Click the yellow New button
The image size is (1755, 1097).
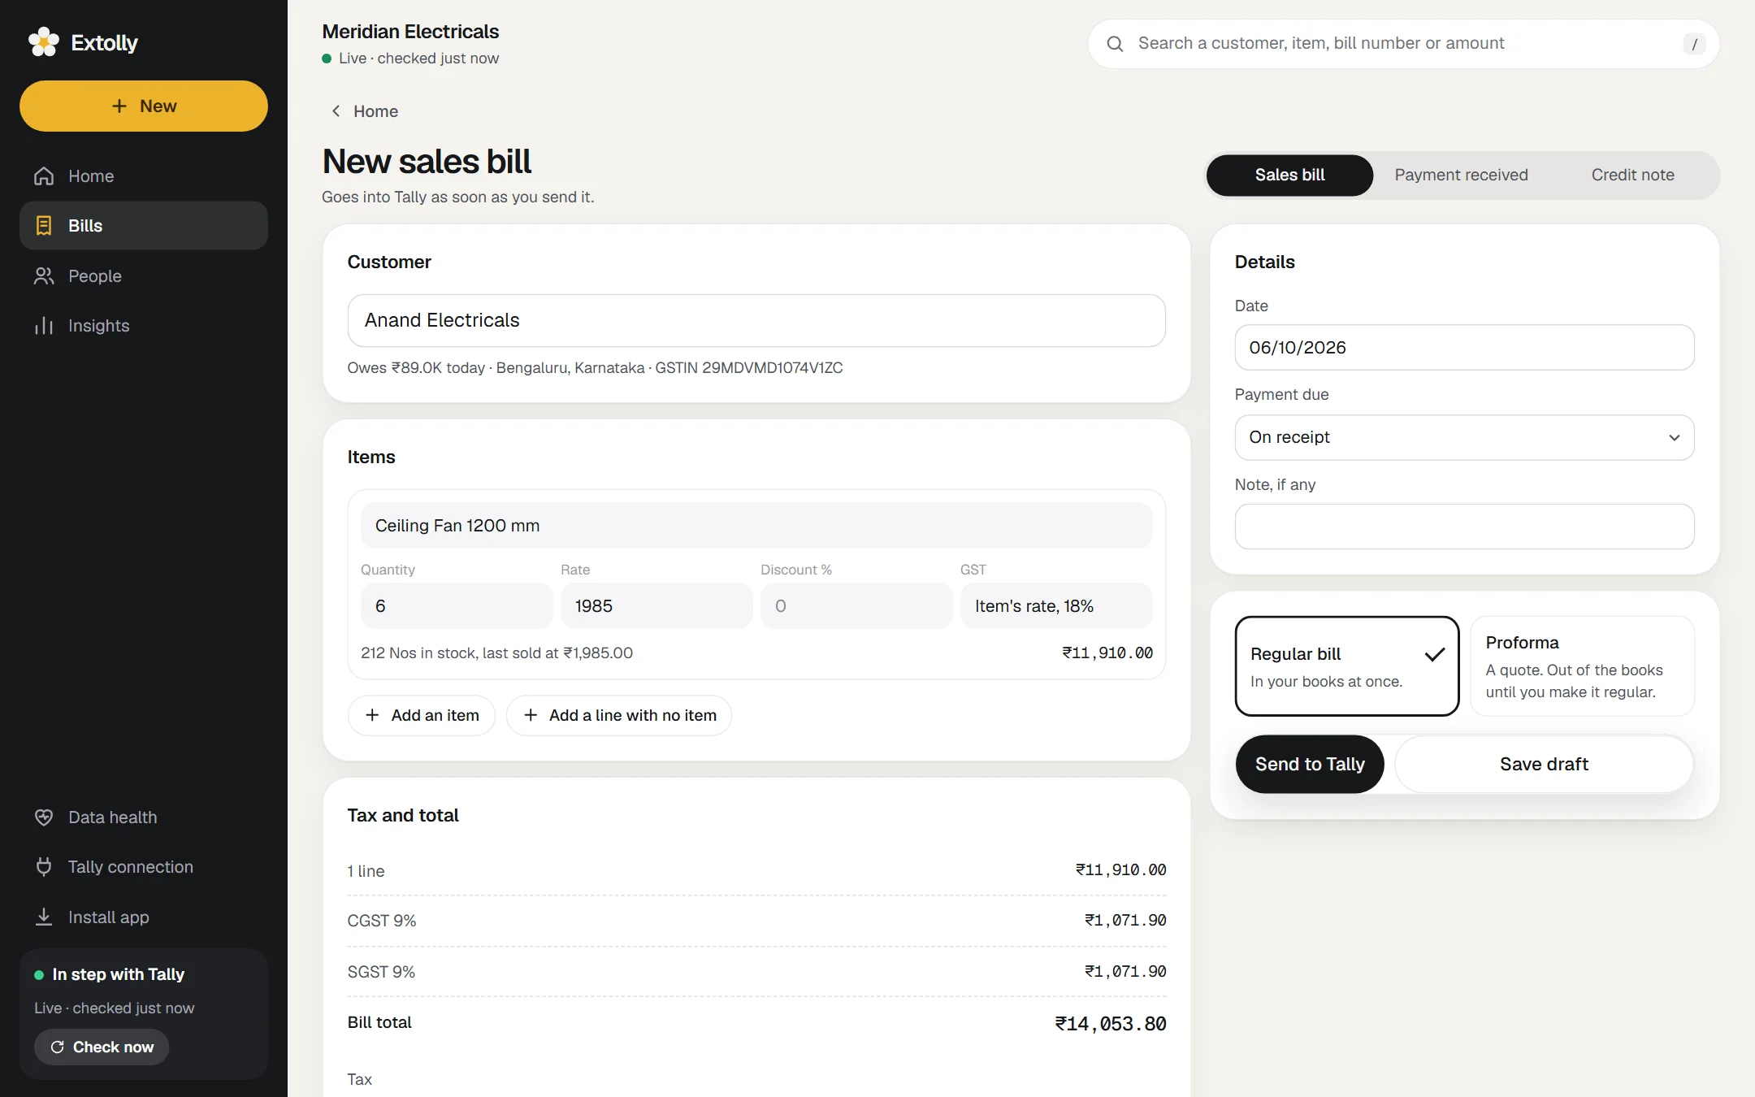point(144,106)
